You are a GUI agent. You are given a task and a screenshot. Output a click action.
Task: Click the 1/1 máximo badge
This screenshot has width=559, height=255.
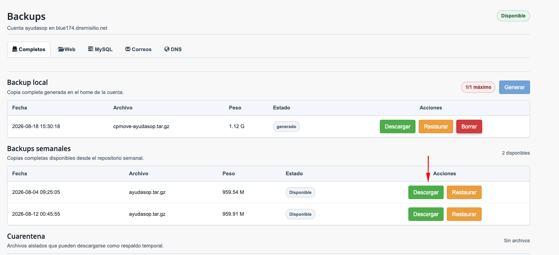coord(478,87)
